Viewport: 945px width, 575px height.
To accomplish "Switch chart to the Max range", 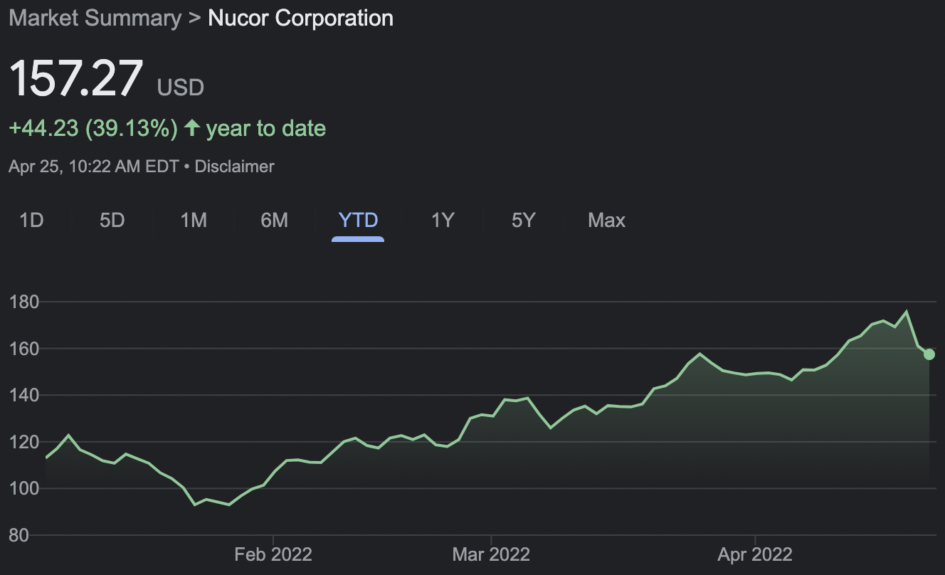I will tap(606, 221).
